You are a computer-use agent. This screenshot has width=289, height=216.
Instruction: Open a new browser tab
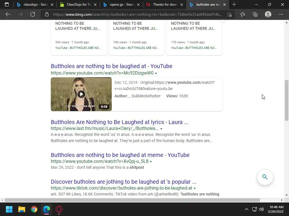pos(234,4)
